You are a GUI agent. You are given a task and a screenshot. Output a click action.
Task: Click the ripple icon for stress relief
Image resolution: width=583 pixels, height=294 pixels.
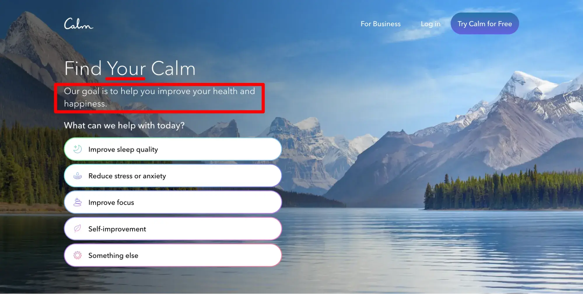pyautogui.click(x=78, y=176)
